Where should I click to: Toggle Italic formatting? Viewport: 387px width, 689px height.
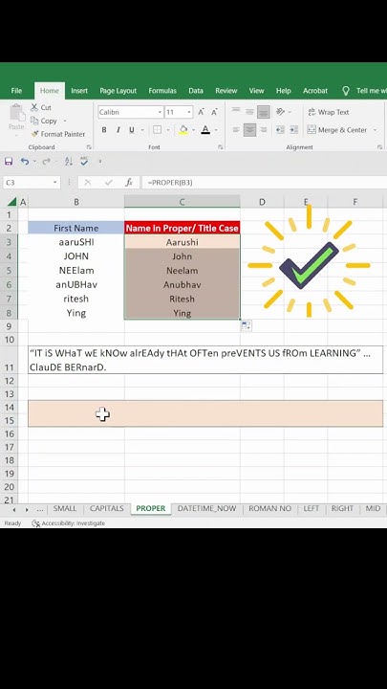click(x=118, y=129)
